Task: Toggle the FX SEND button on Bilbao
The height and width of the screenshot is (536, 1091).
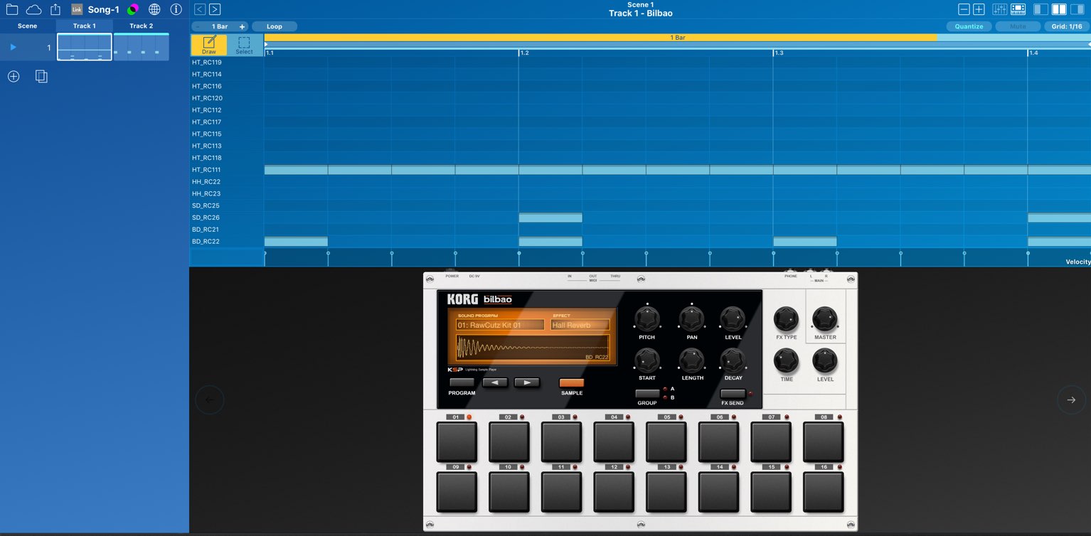Action: point(733,393)
